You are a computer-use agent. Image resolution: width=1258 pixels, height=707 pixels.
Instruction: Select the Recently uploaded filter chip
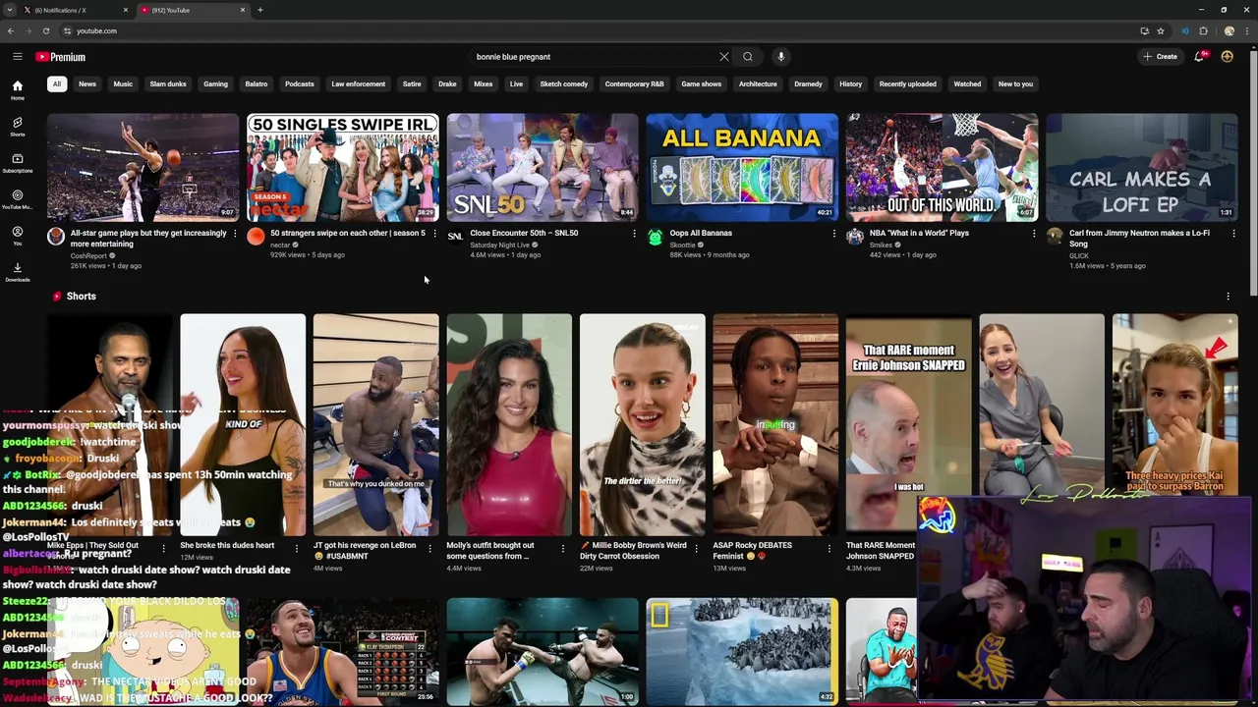[x=908, y=84]
